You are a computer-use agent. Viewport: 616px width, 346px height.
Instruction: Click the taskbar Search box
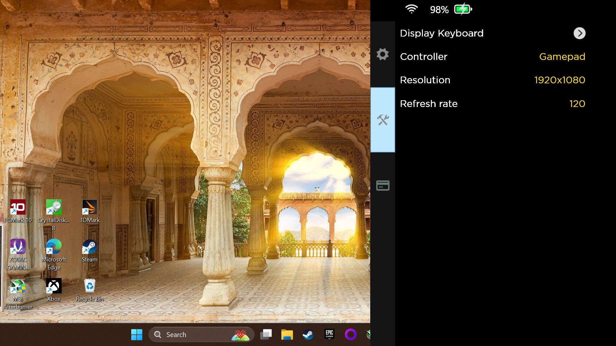pyautogui.click(x=201, y=334)
